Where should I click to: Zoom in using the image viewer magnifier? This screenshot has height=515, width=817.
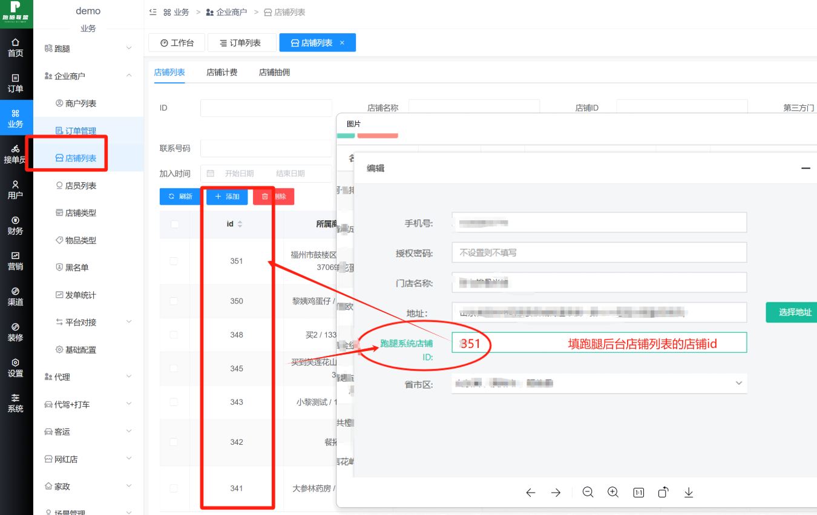click(613, 493)
